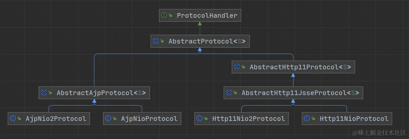Select the AbstractHttp11Protocol<S> node
Screen dimensions: 409x139
point(293,67)
